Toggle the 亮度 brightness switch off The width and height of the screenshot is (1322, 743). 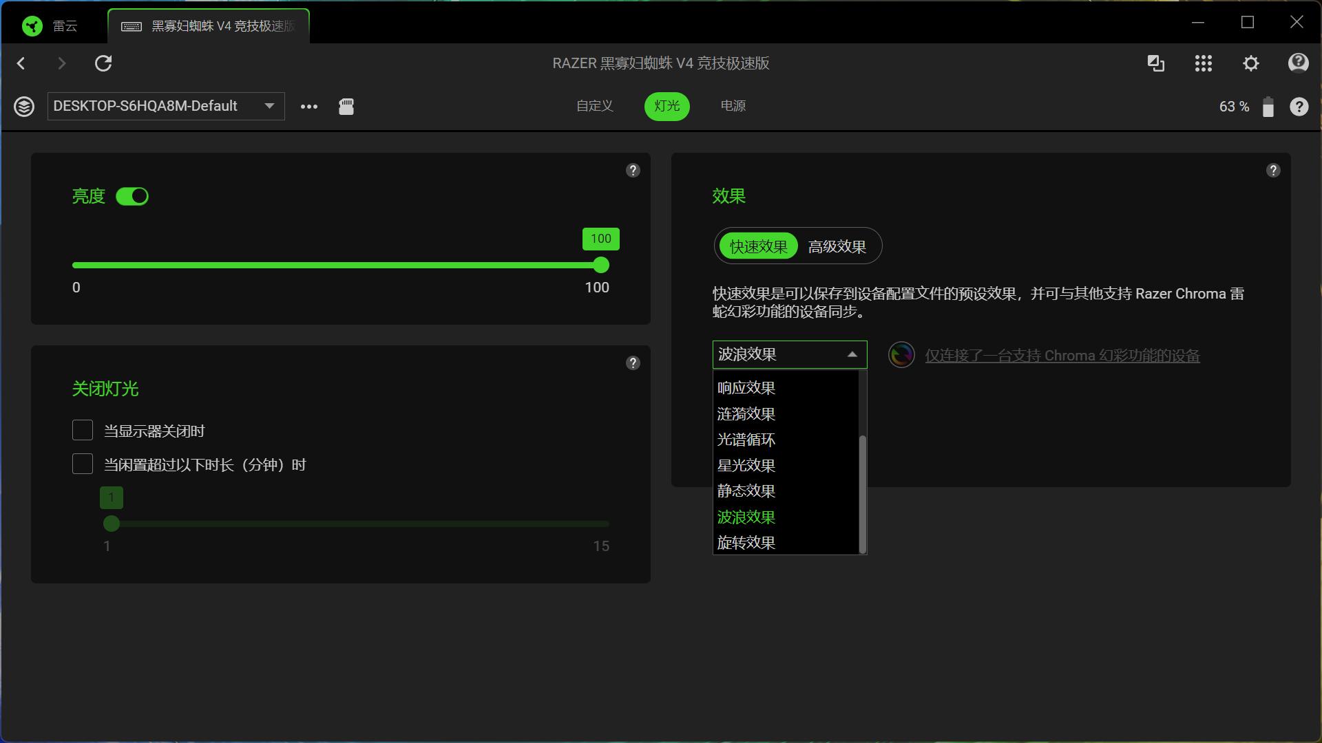[132, 197]
